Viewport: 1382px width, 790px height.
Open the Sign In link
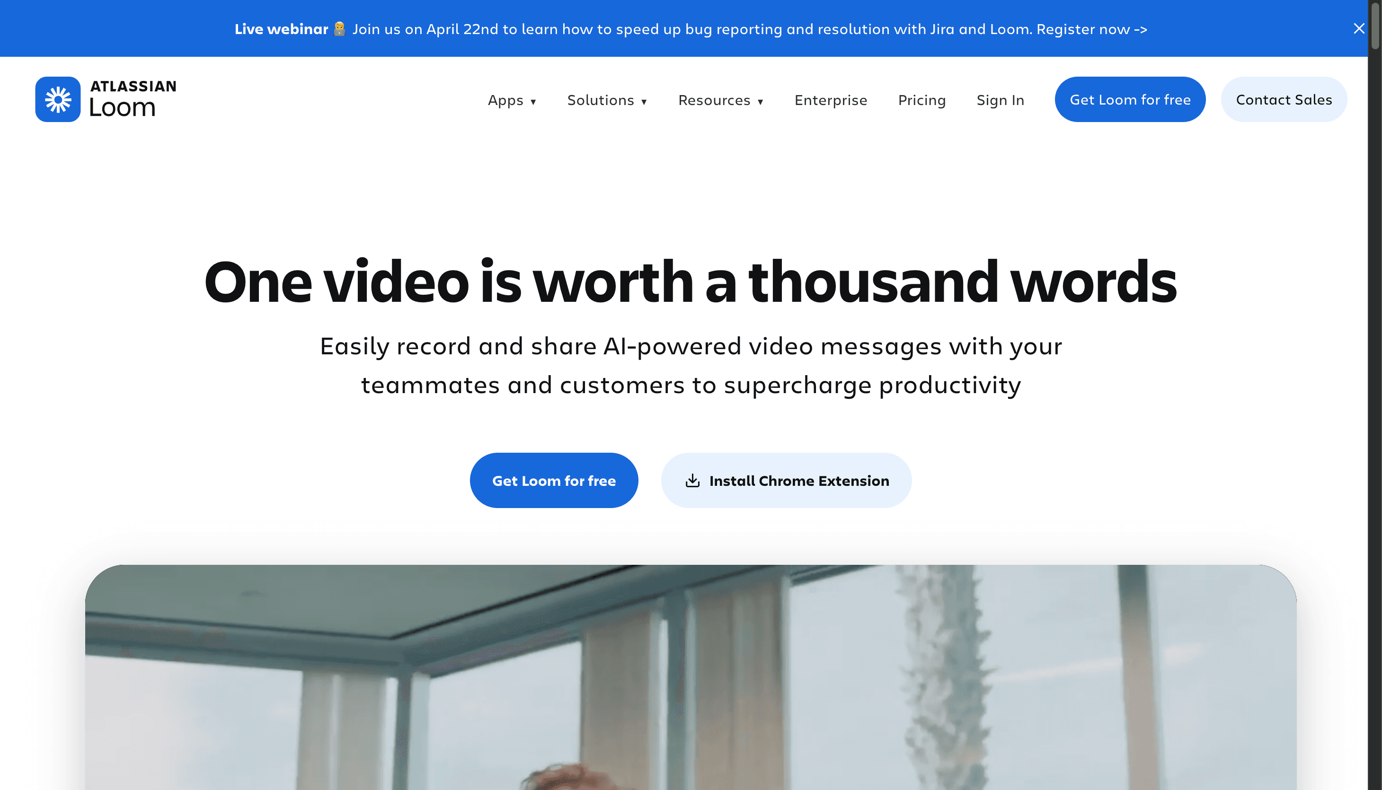(1000, 100)
